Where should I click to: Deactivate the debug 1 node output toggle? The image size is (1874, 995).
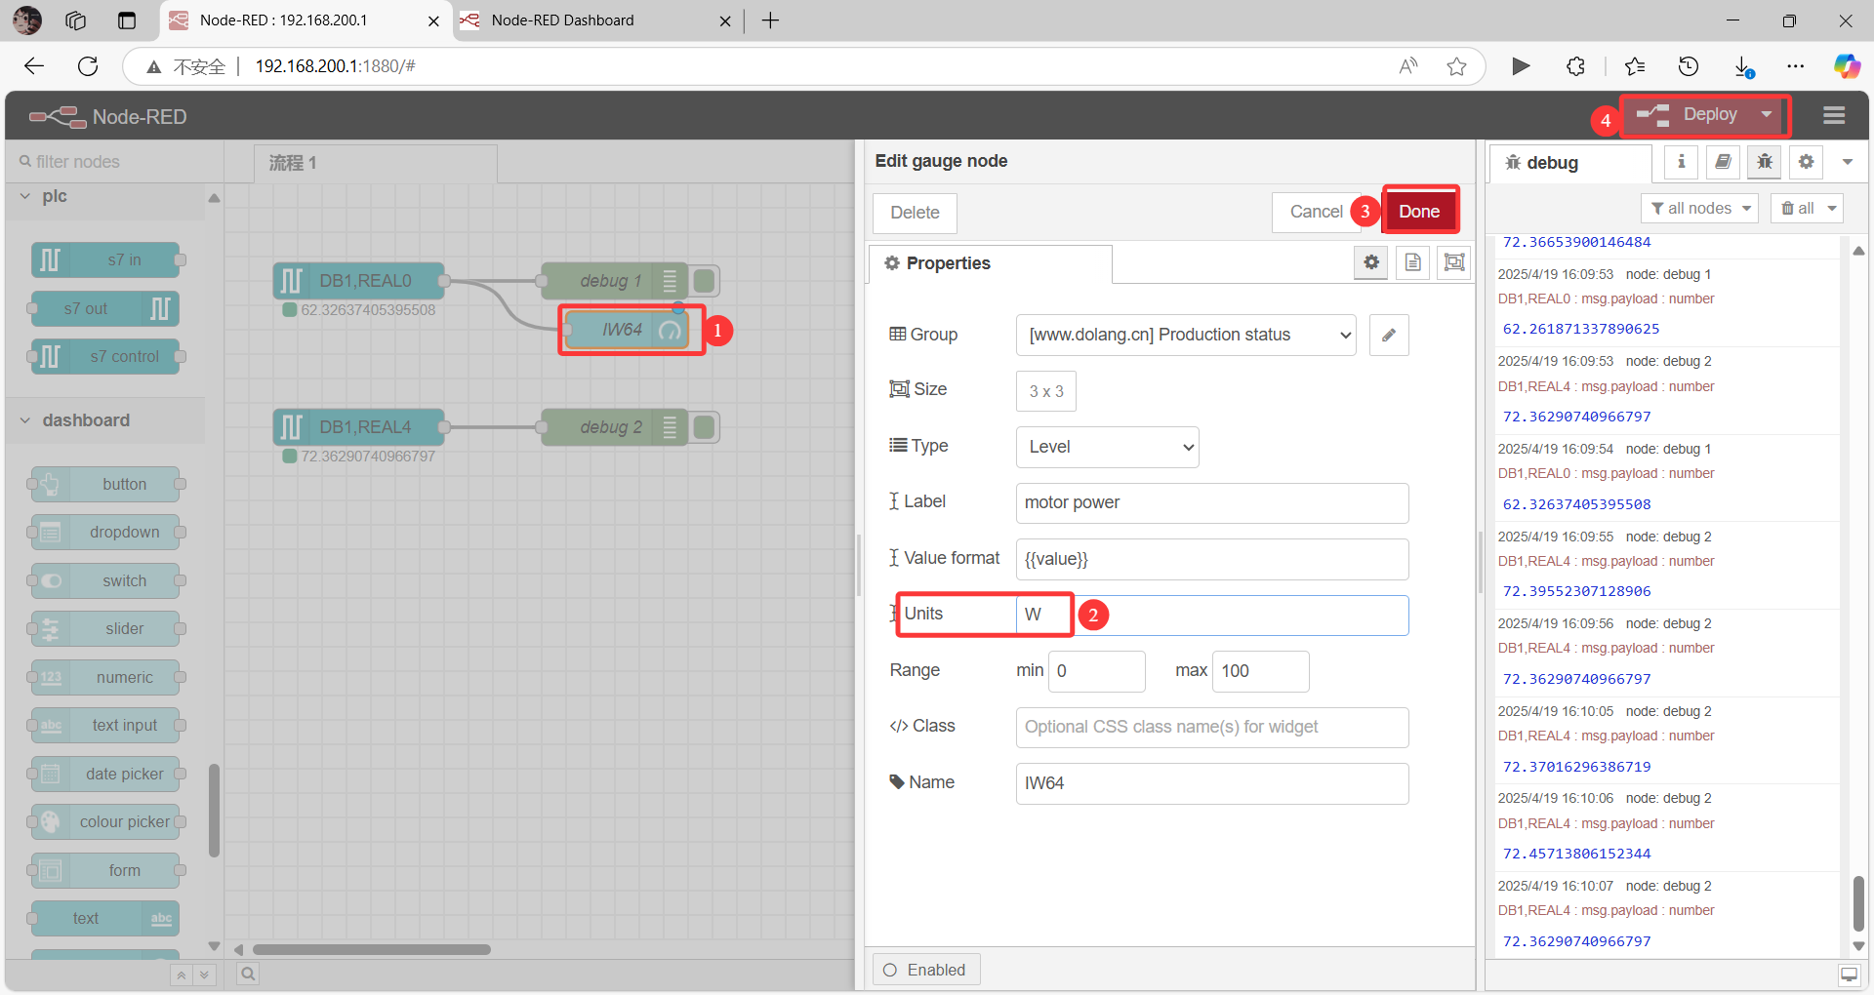pos(705,281)
